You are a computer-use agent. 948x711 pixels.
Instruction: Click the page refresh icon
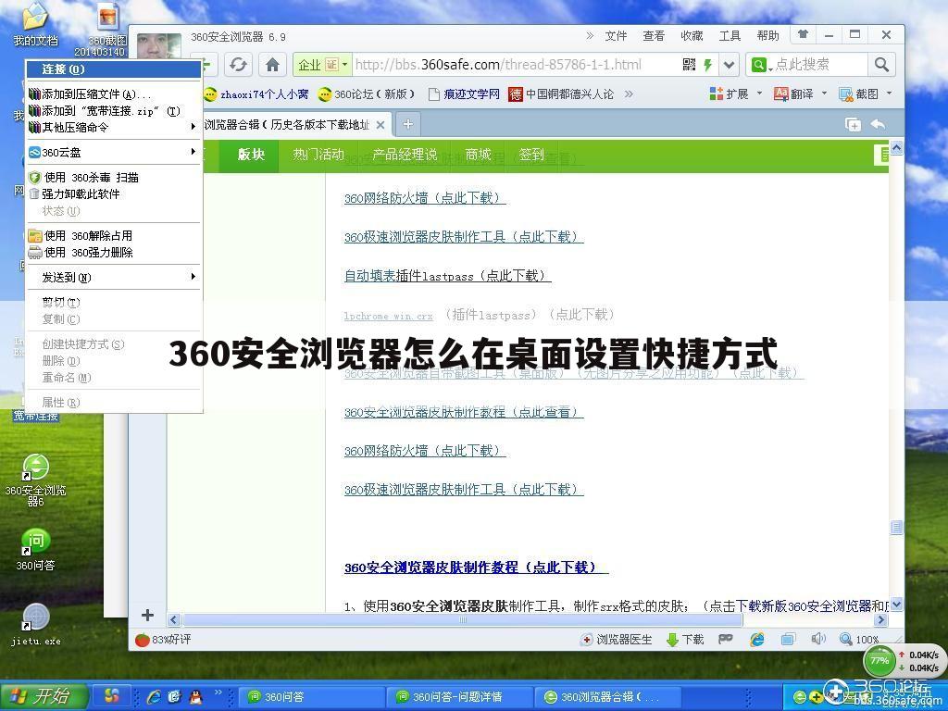coord(239,64)
